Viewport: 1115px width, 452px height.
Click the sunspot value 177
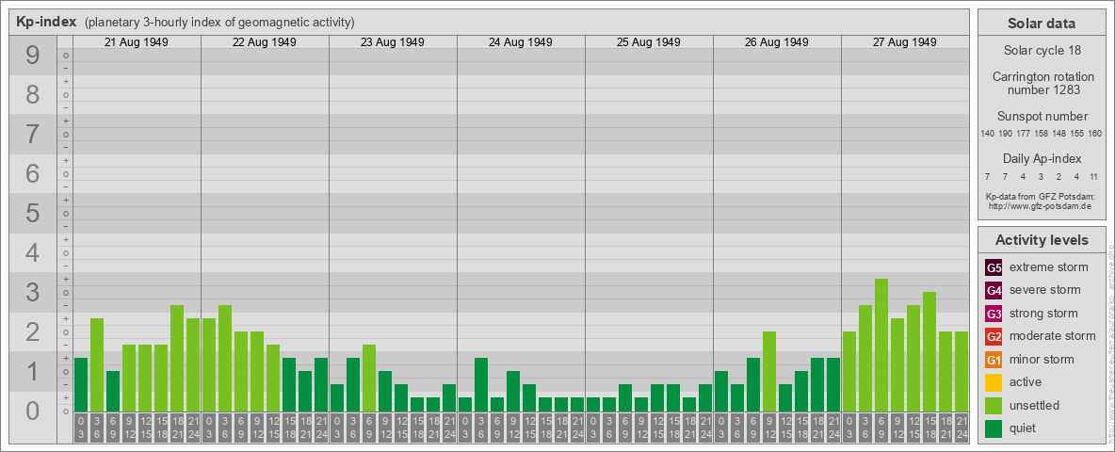coord(1024,134)
